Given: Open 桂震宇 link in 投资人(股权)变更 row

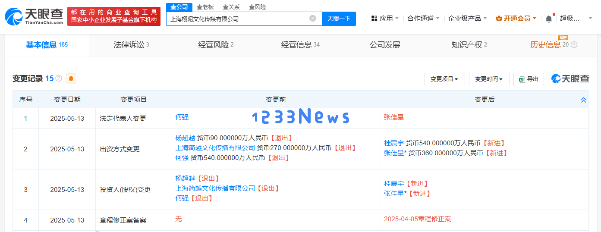Looking at the screenshot, I should (x=394, y=184).
